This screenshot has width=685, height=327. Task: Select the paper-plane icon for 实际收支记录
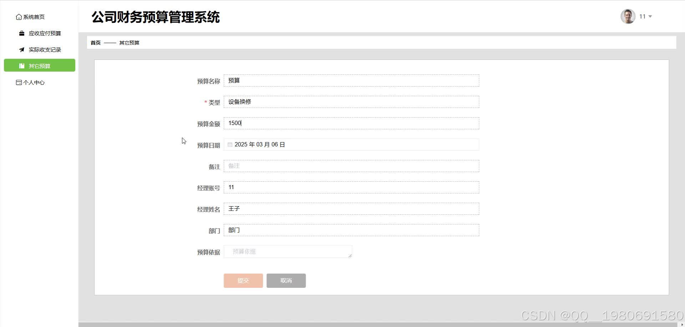(22, 50)
